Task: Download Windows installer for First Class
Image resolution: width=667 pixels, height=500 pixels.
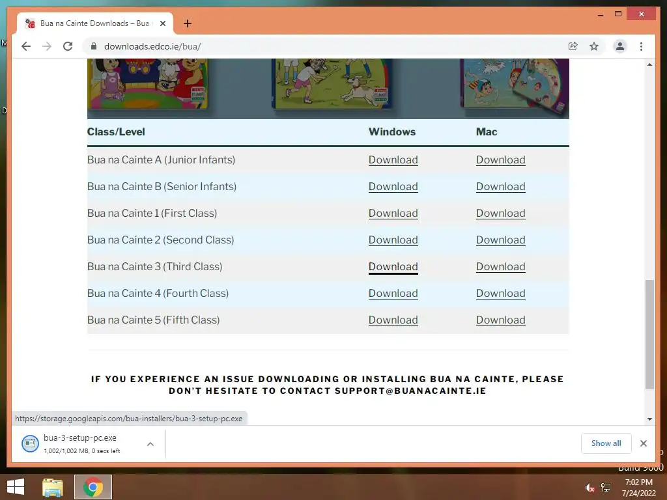Action: (x=393, y=214)
